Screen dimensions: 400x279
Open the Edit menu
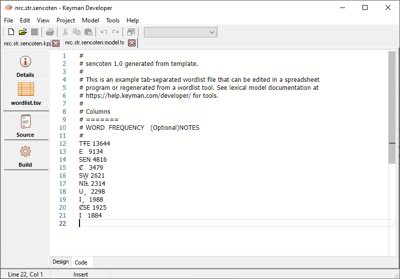25,20
